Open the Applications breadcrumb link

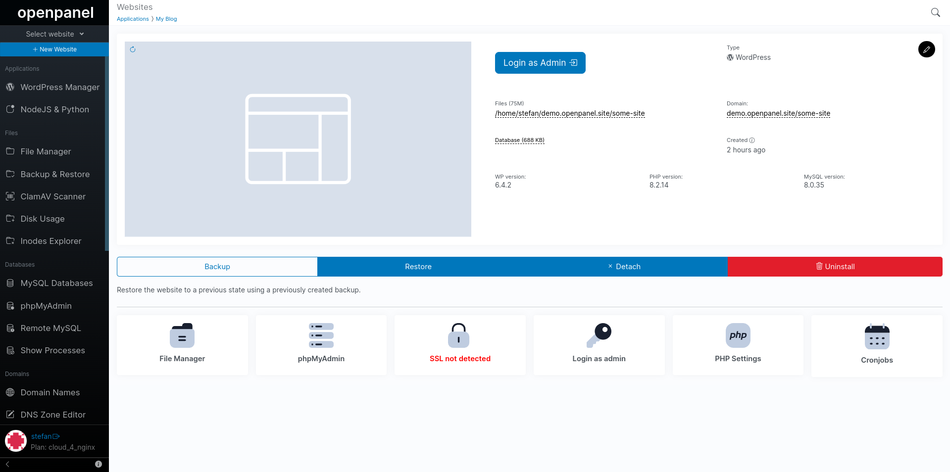[133, 19]
